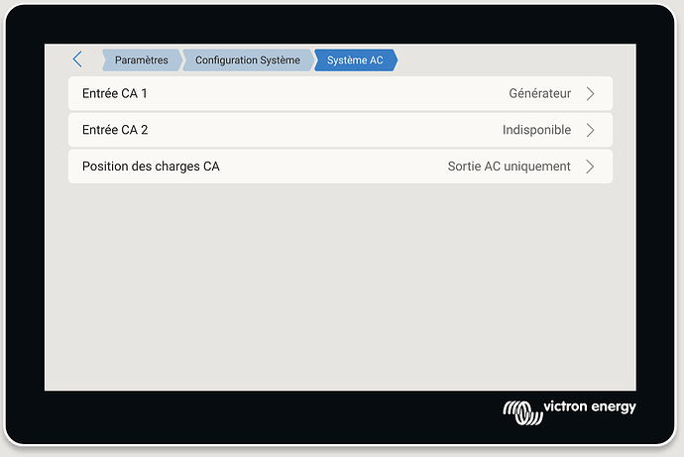Select the Système AC breadcrumb
684x457 pixels.
pyautogui.click(x=356, y=60)
